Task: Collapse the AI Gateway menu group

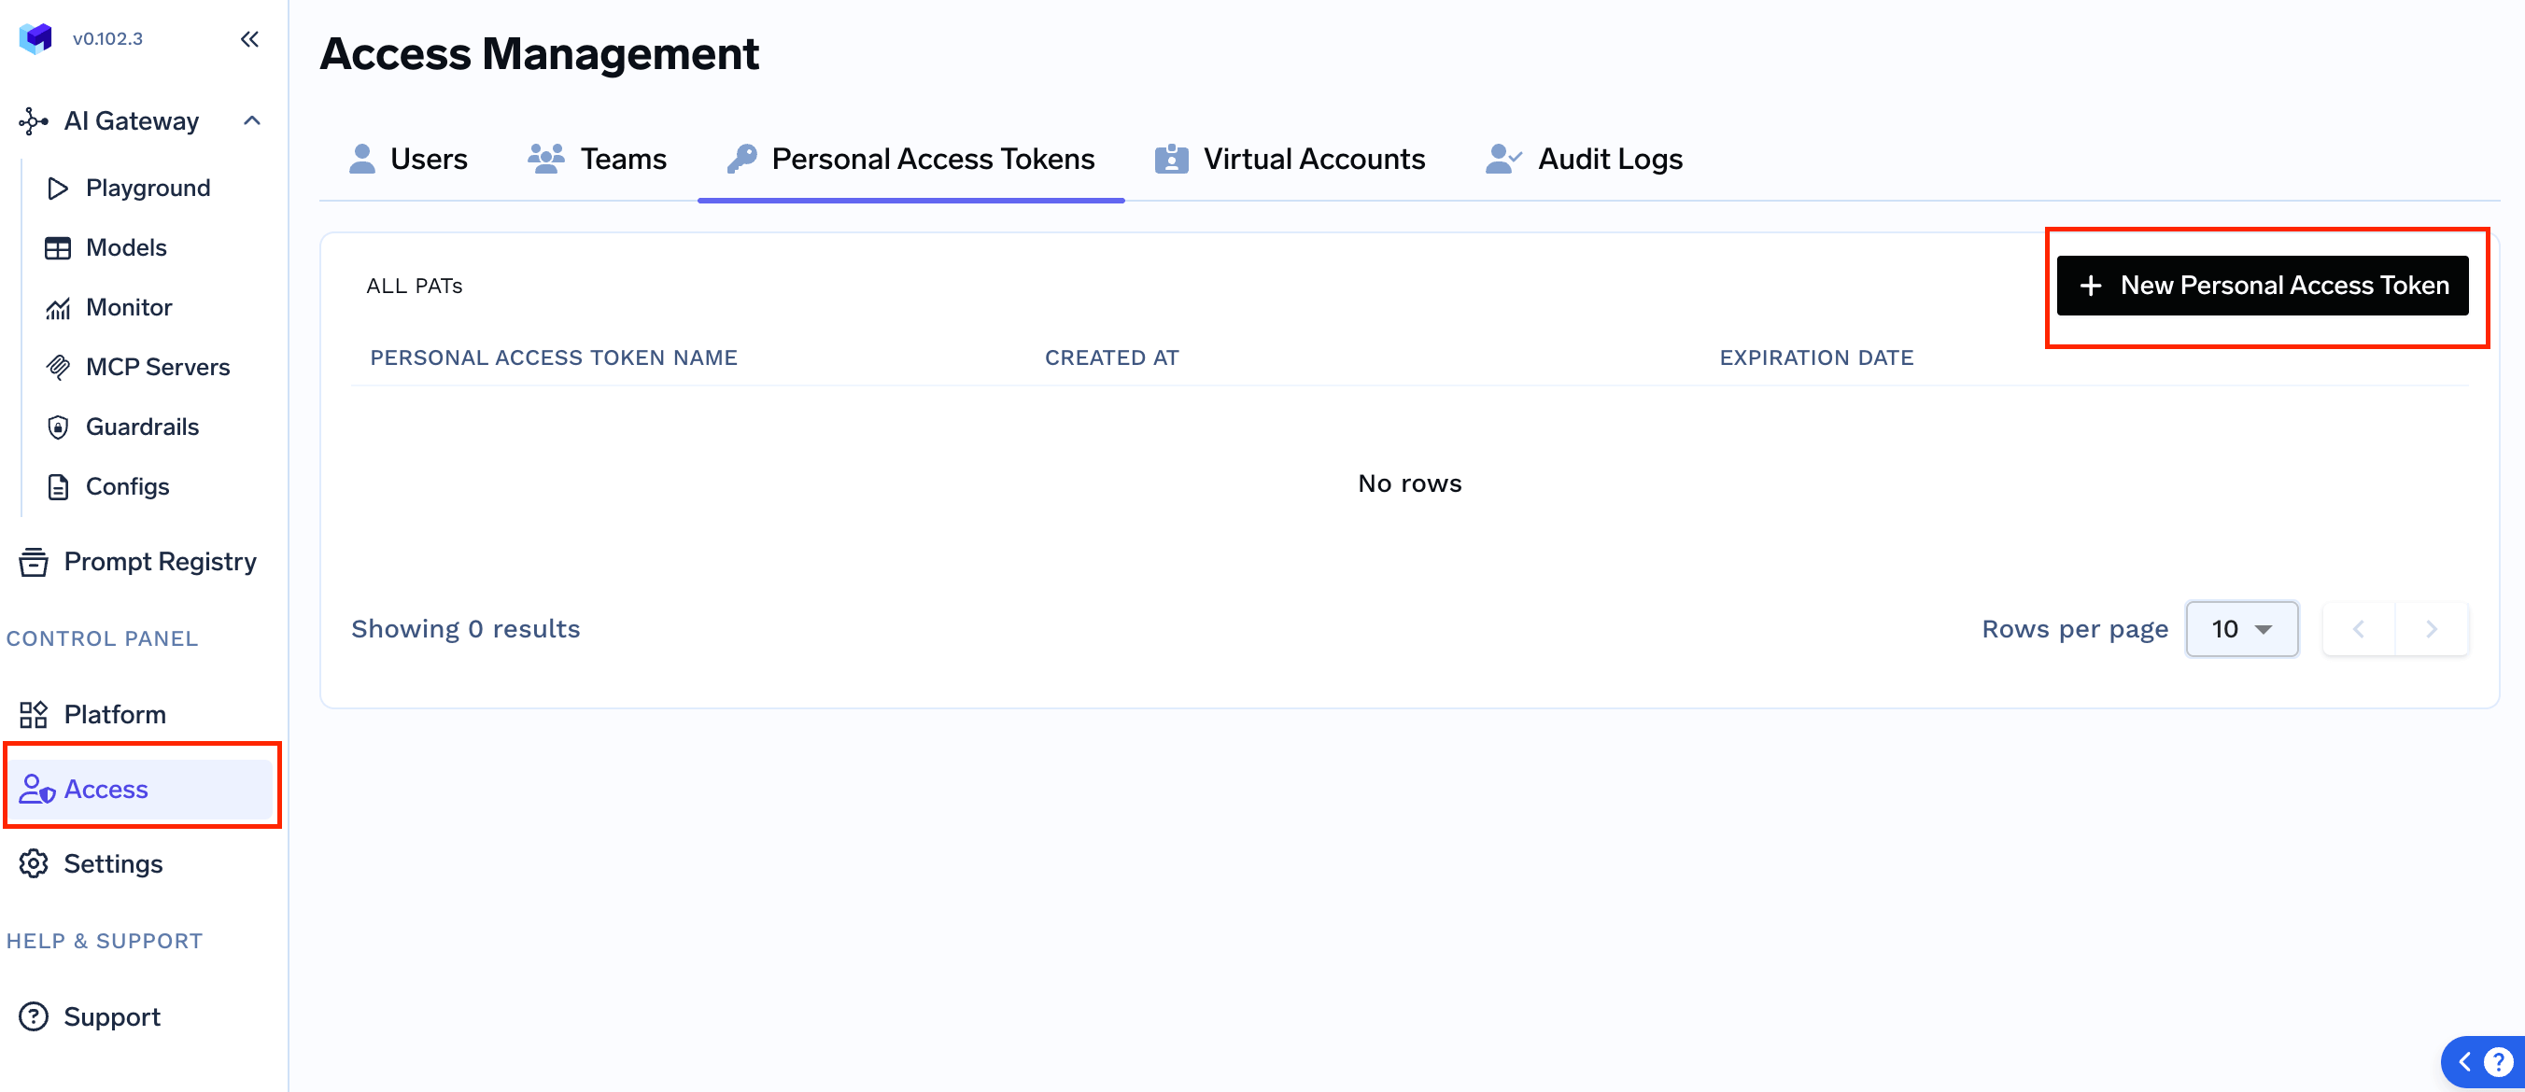Action: coord(252,121)
